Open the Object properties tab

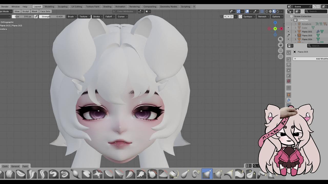pos(289,95)
